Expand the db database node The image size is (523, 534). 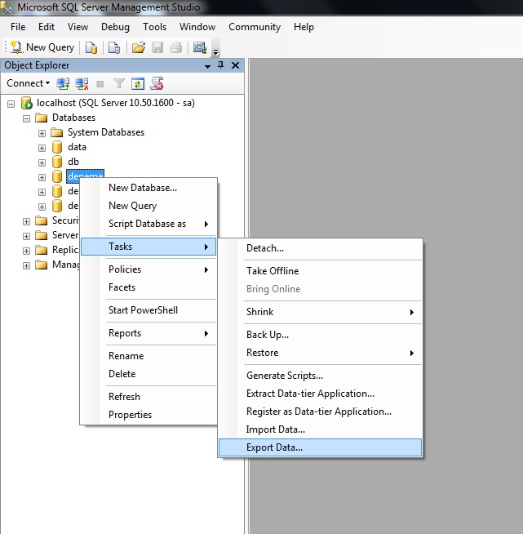pos(42,162)
